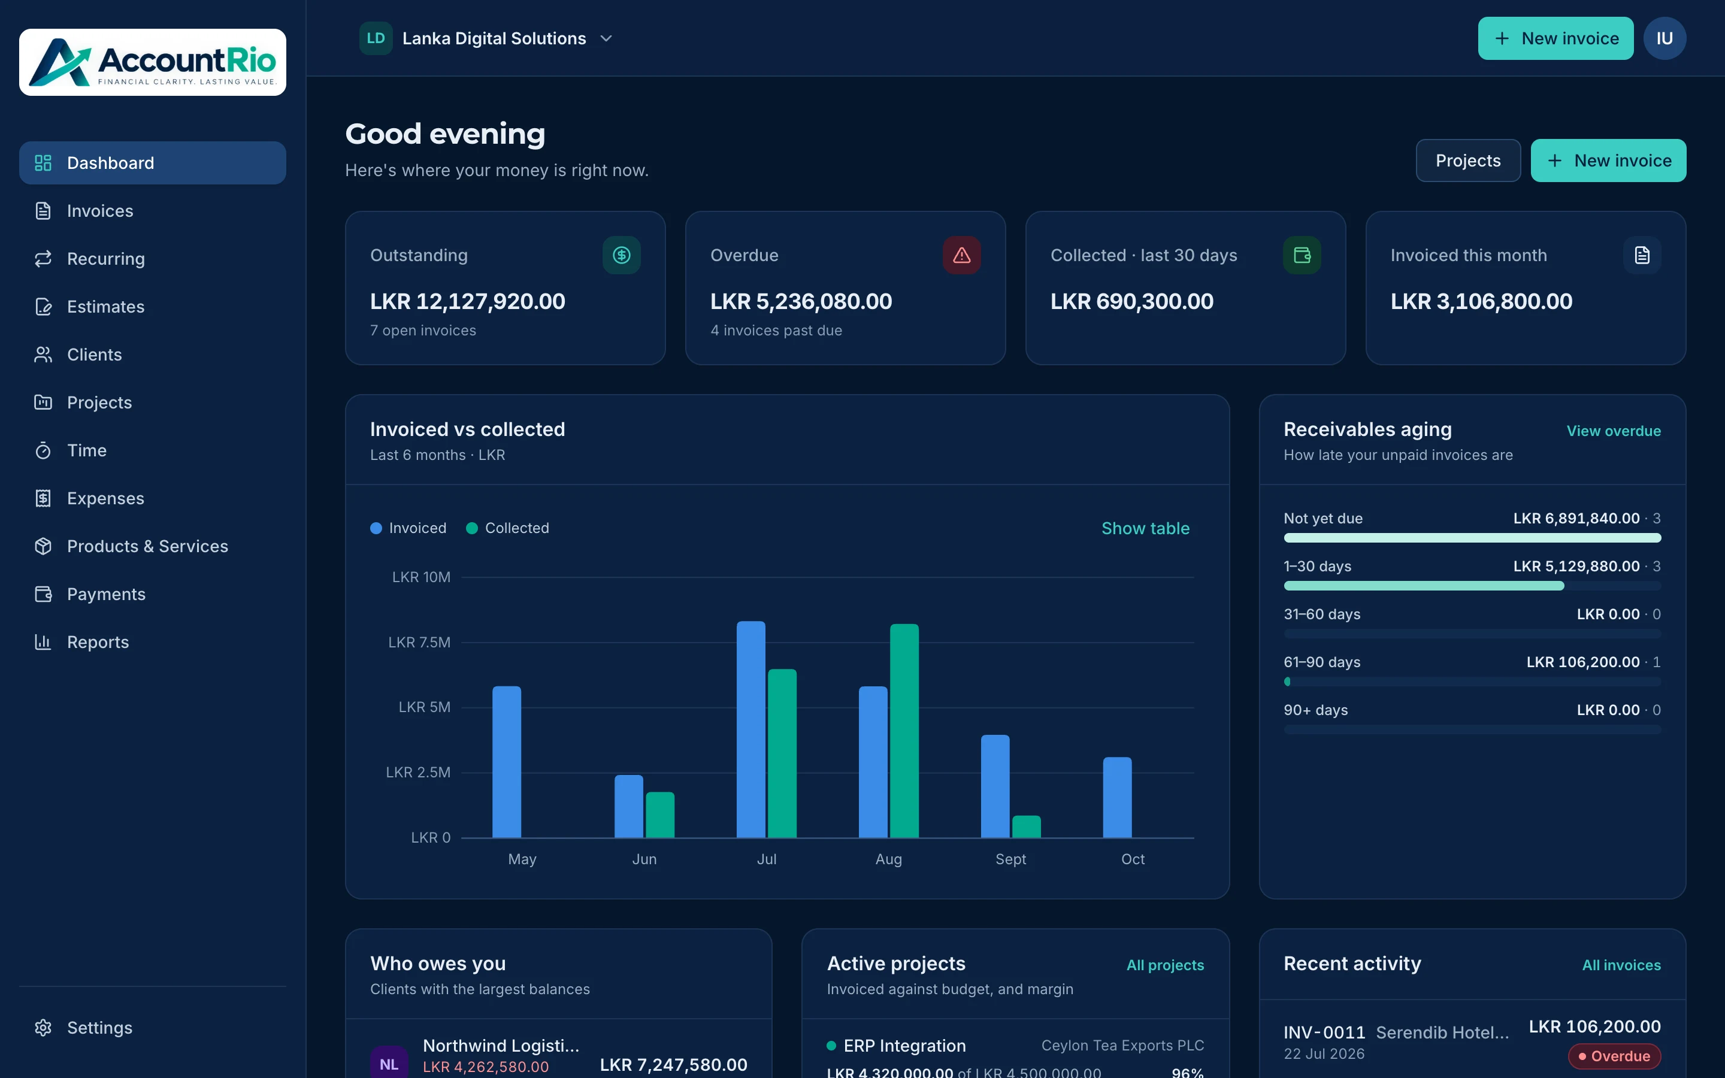Toggle the Collected legend series dot
This screenshot has height=1078, width=1725.
click(x=472, y=528)
